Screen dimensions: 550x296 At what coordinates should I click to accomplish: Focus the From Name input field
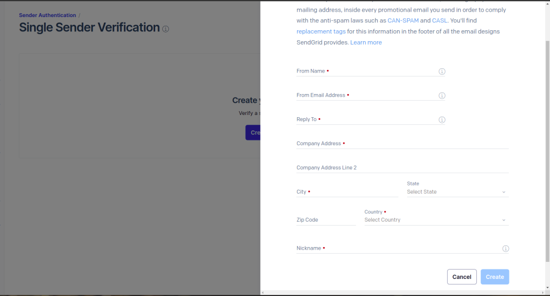pos(366,72)
